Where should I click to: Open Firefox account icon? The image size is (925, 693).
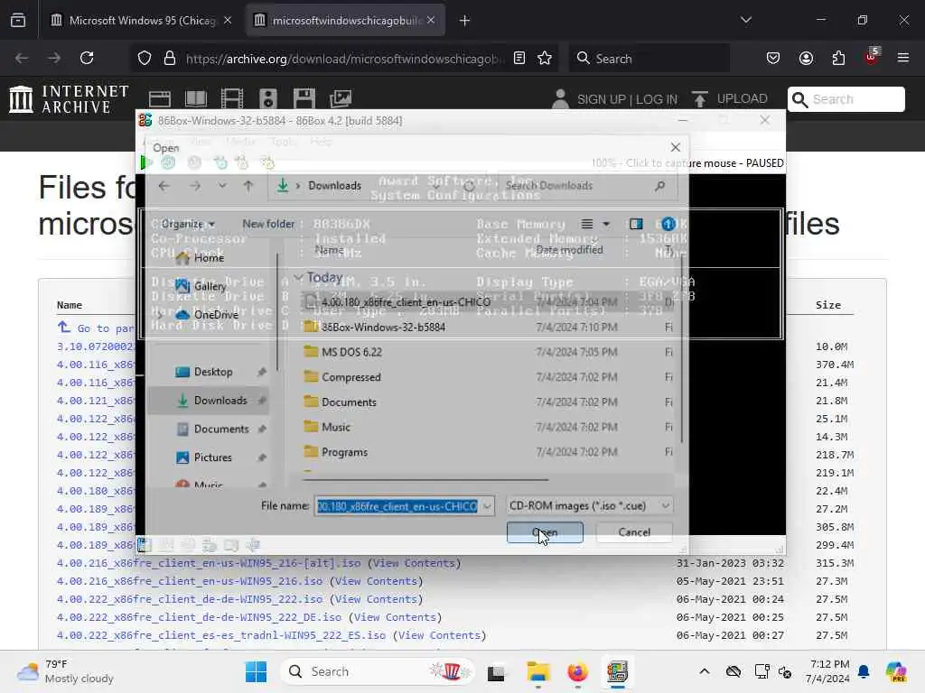pyautogui.click(x=806, y=59)
